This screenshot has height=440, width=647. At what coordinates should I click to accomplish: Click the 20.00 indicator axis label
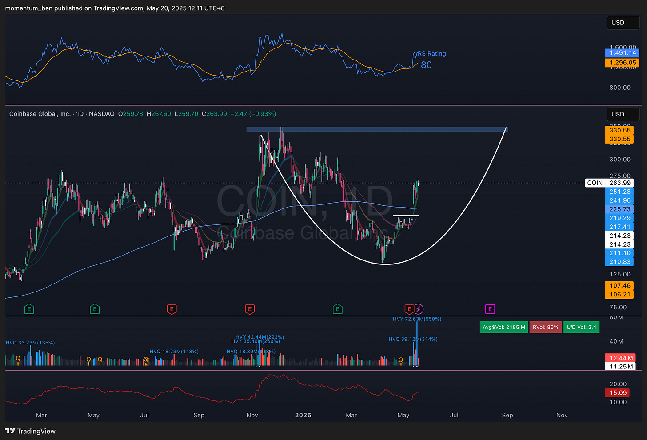pos(618,384)
